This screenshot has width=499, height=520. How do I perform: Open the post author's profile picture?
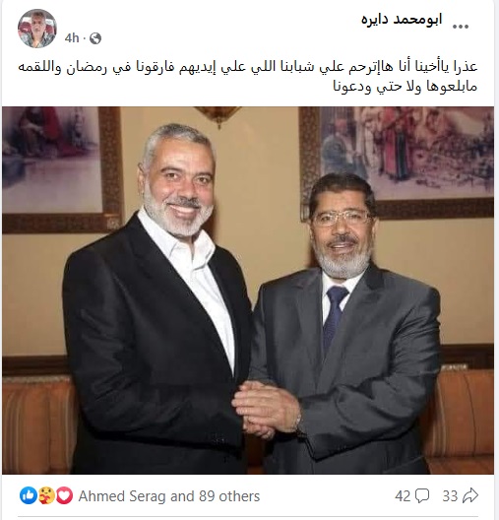click(x=37, y=29)
